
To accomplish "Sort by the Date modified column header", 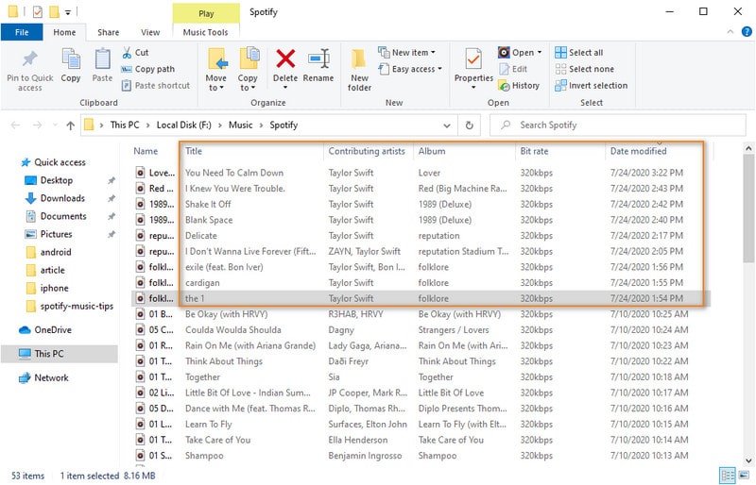I will point(639,151).
